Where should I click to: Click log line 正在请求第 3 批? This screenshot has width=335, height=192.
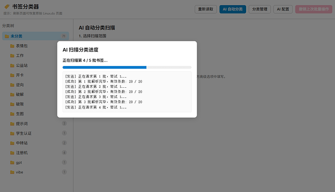(96, 97)
